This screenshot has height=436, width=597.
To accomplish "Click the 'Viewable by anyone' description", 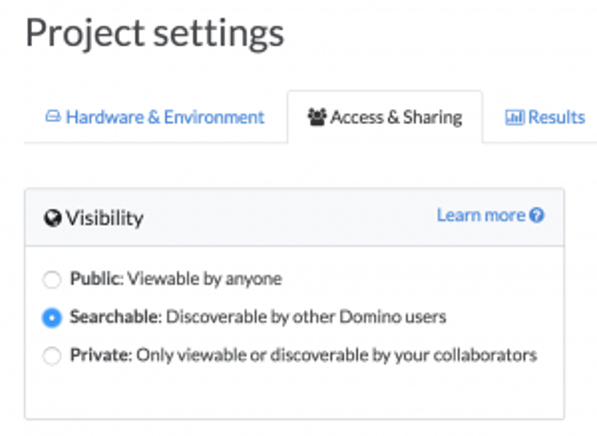I will coord(205,278).
